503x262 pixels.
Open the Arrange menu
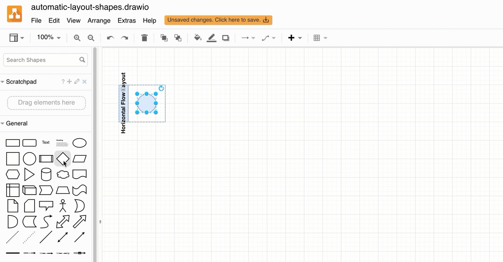pyautogui.click(x=99, y=20)
